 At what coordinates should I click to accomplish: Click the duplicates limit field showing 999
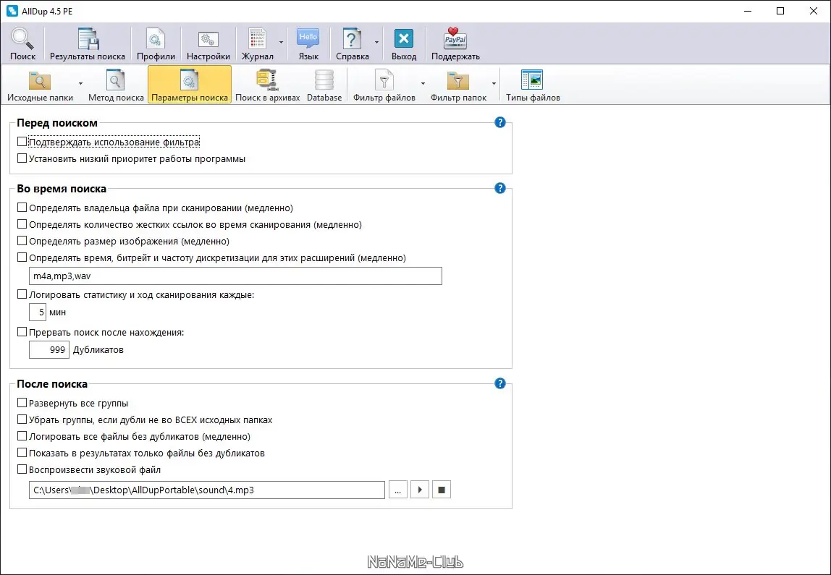tap(49, 350)
